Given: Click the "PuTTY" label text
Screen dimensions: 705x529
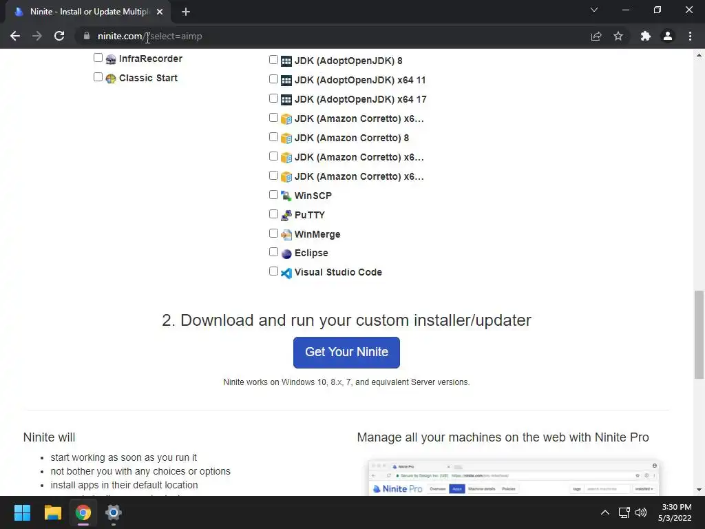Looking at the screenshot, I should pyautogui.click(x=309, y=215).
